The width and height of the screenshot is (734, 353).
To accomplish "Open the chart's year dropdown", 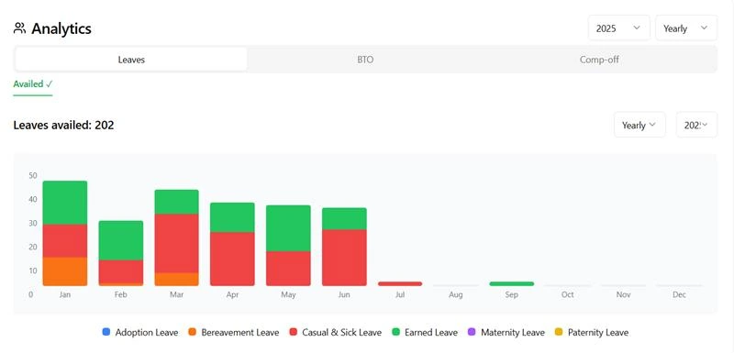I will [x=696, y=125].
